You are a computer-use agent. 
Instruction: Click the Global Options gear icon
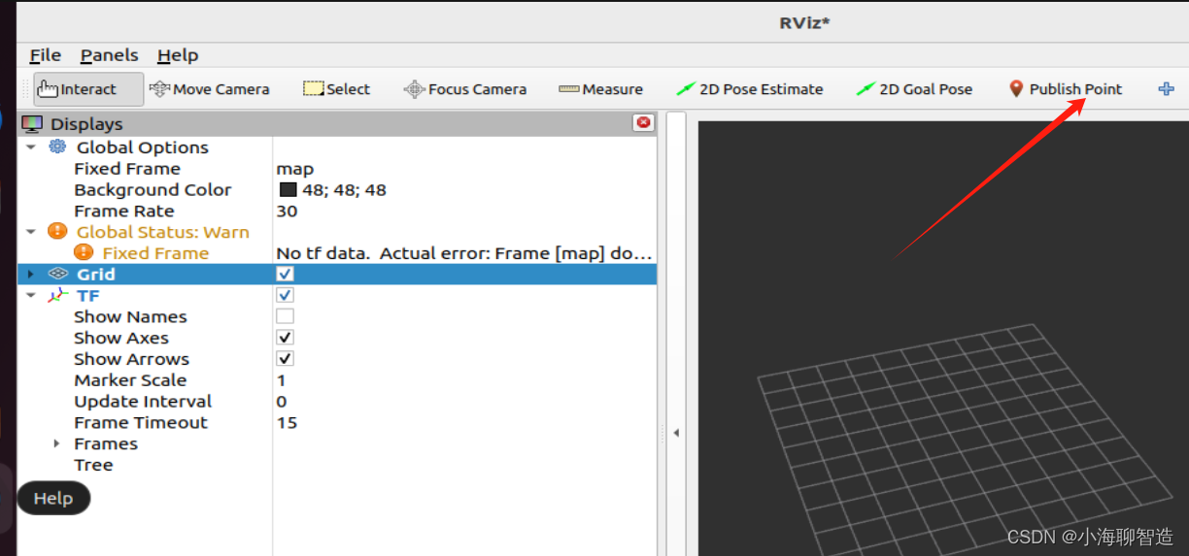point(57,147)
